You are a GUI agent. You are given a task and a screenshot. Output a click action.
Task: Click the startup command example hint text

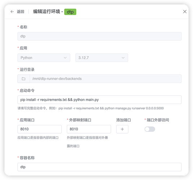point(91,108)
